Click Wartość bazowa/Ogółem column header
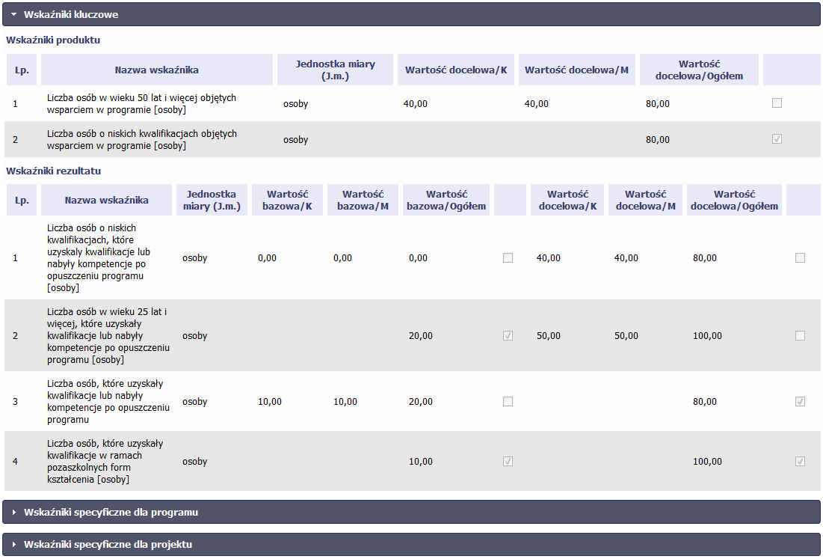 click(446, 200)
